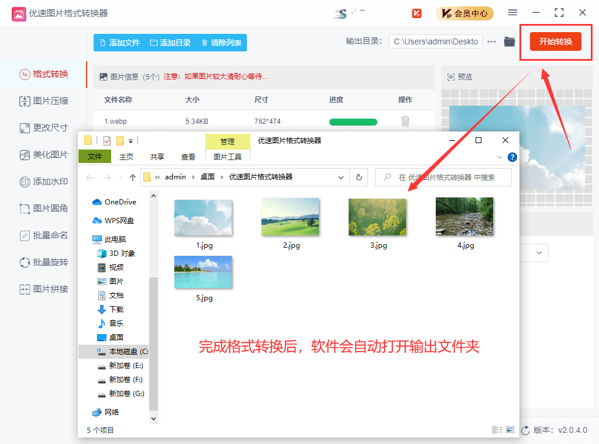Open the hamburger menu in the title bar
The image size is (599, 444).
pos(513,12)
